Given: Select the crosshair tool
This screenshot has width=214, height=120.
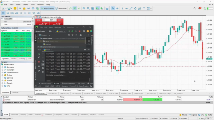Looking at the screenshot, I should pyautogui.click(x=117, y=8).
